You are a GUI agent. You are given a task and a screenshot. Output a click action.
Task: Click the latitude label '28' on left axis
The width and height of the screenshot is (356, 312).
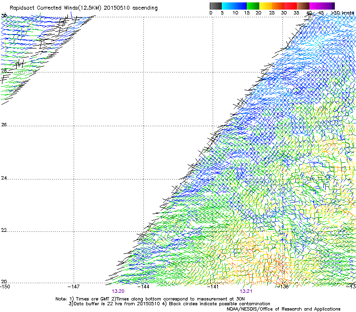tap(4, 71)
